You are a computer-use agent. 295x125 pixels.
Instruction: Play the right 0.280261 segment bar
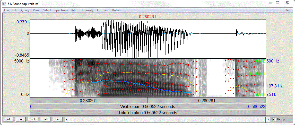[x=207, y=101]
